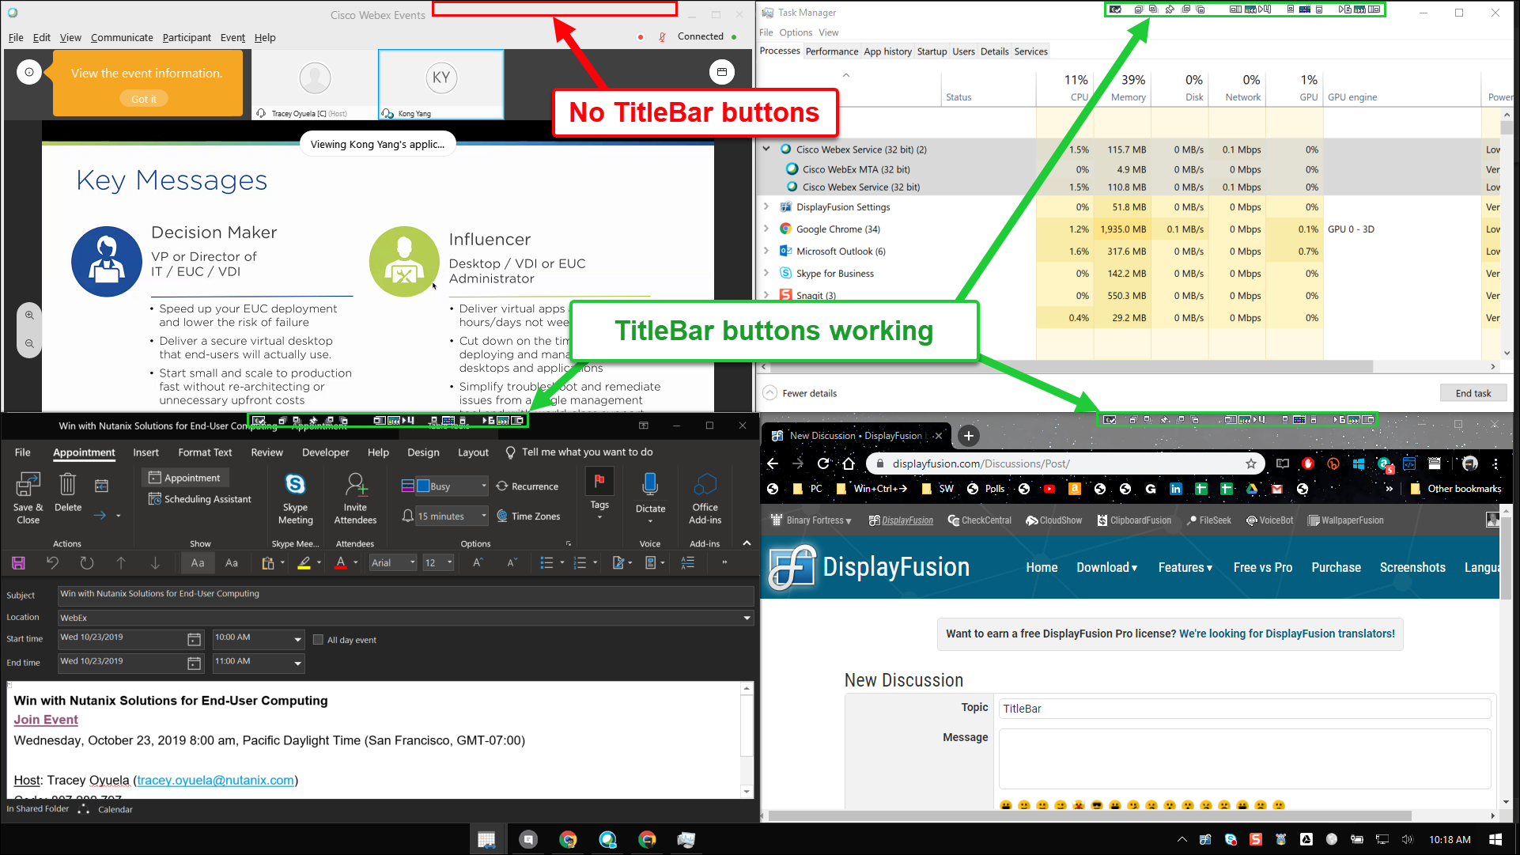Image resolution: width=1520 pixels, height=855 pixels.
Task: Open Skype for Business tray icon
Action: [1231, 839]
